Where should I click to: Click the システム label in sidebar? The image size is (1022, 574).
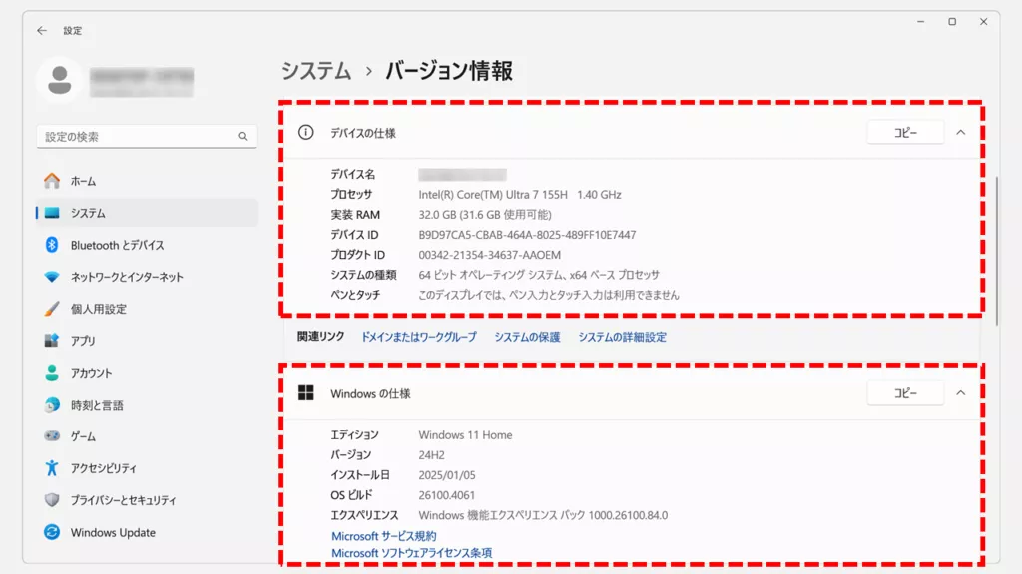[x=88, y=213]
